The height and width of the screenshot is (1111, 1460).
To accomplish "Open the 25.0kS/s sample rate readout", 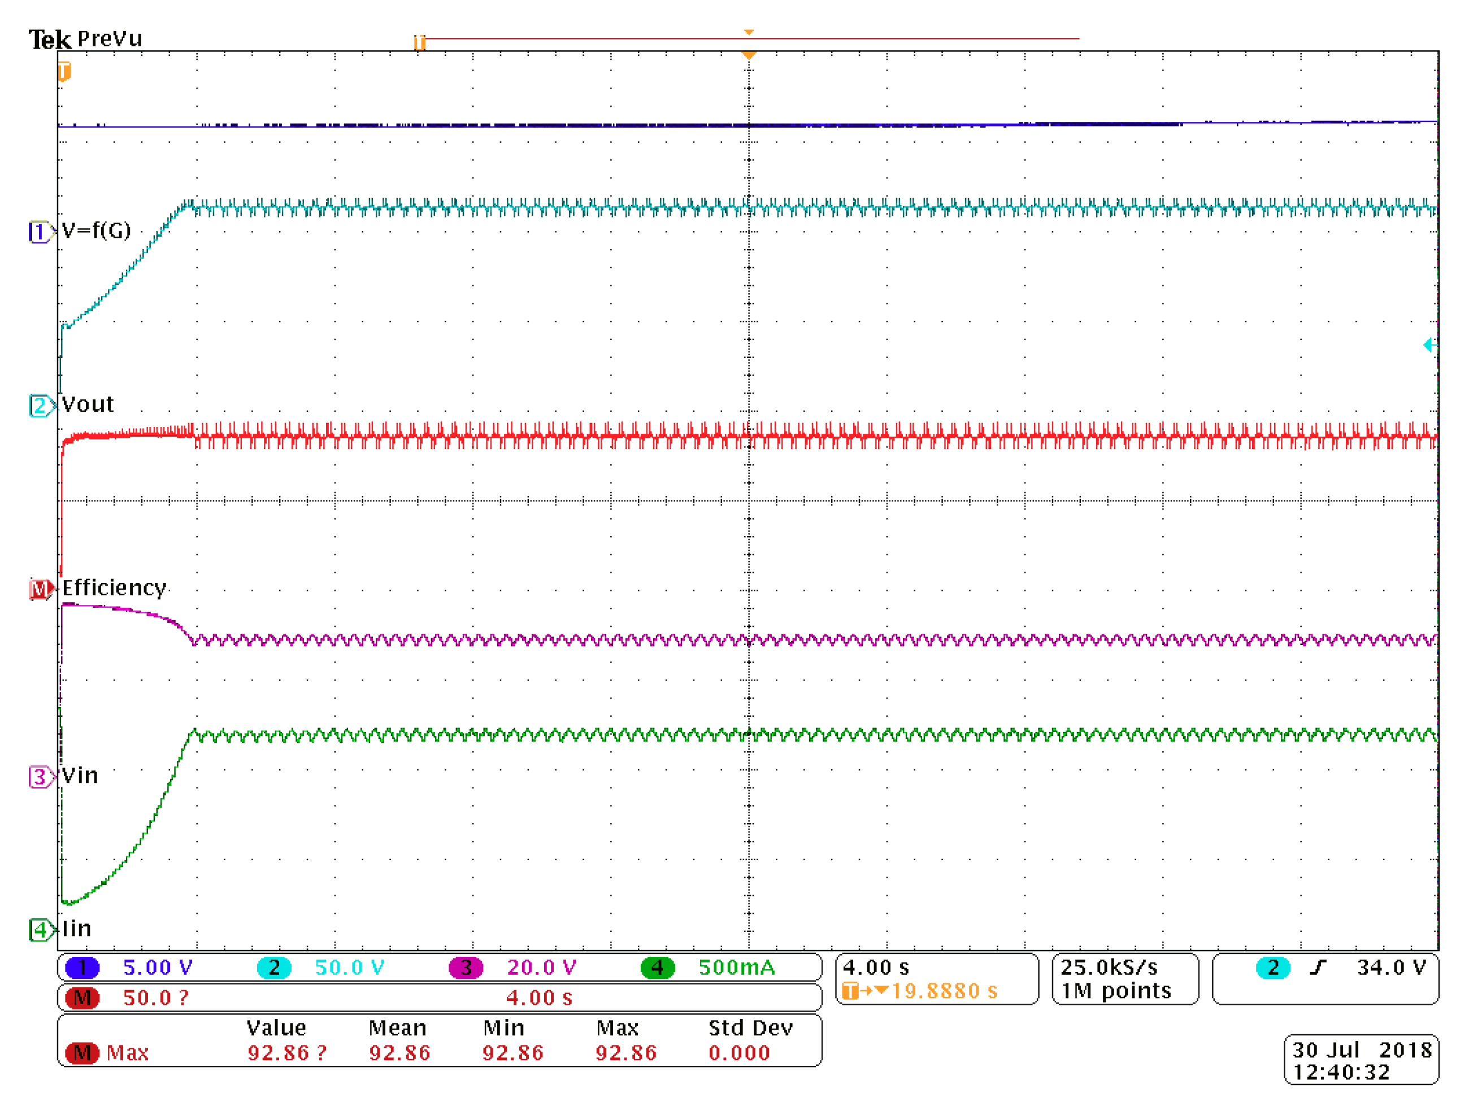I will click(1109, 968).
